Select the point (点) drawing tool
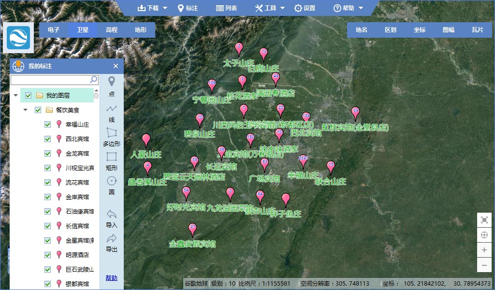The width and height of the screenshot is (495, 290). click(x=112, y=82)
